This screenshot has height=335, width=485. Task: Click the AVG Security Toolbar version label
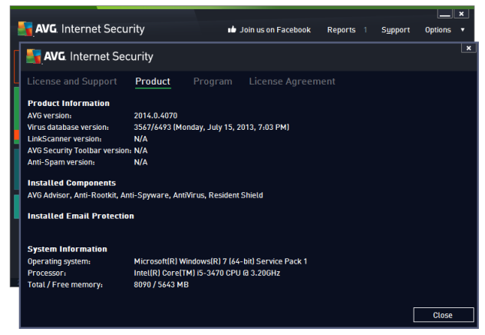pyautogui.click(x=80, y=151)
